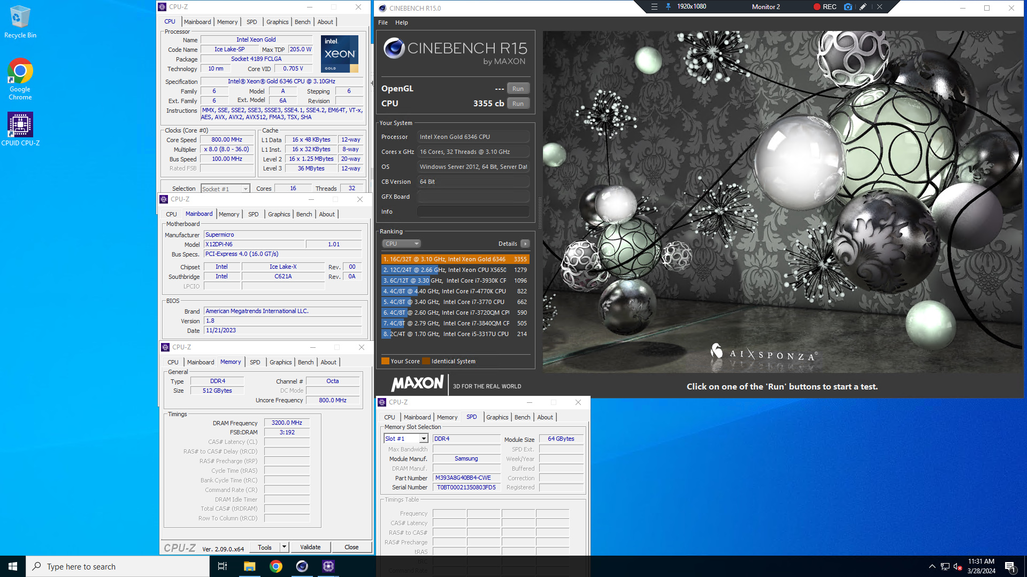
Task: Select ranking row Intel Core i5-3317U
Action: coord(455,334)
